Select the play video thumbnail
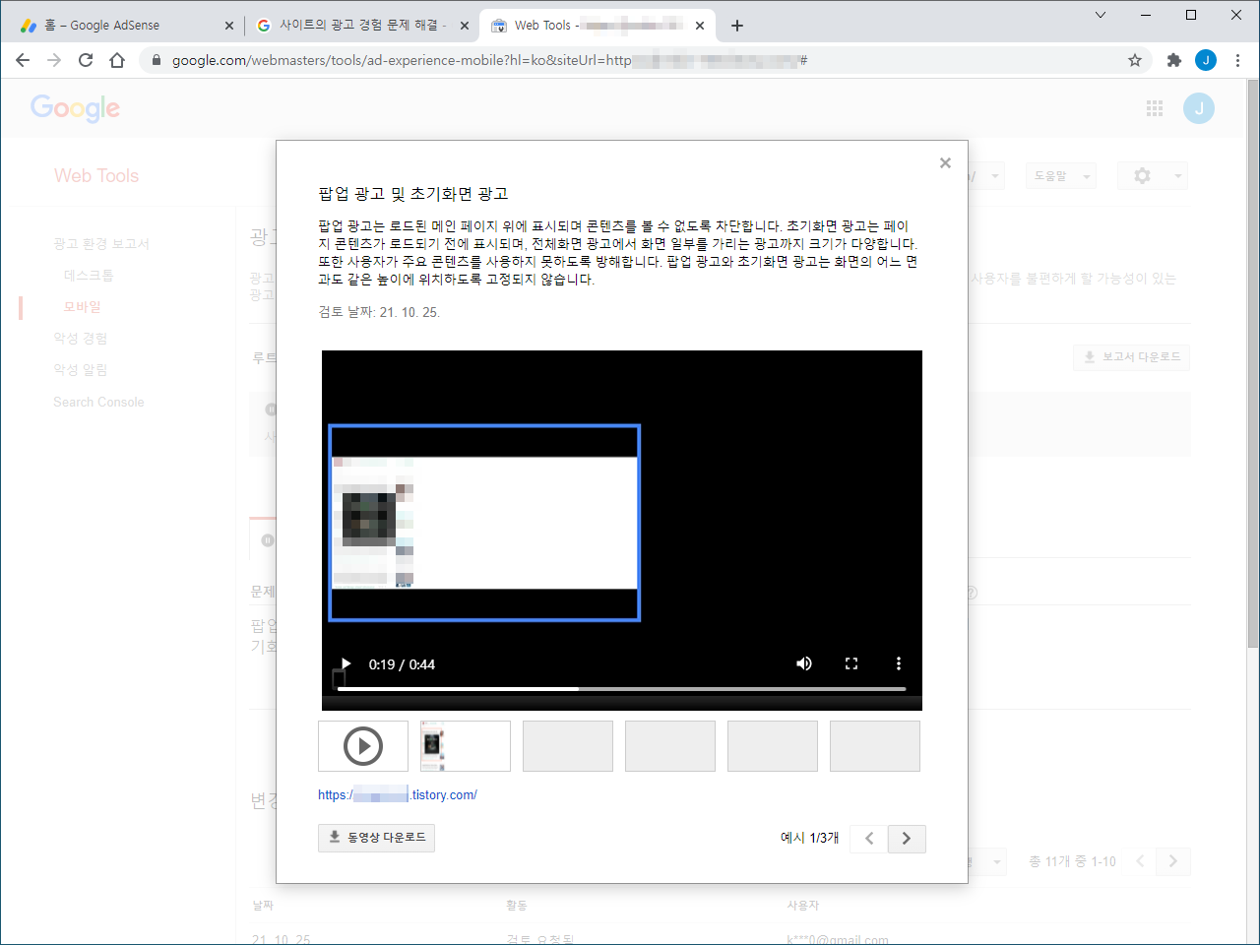Image resolution: width=1260 pixels, height=945 pixels. [x=363, y=746]
